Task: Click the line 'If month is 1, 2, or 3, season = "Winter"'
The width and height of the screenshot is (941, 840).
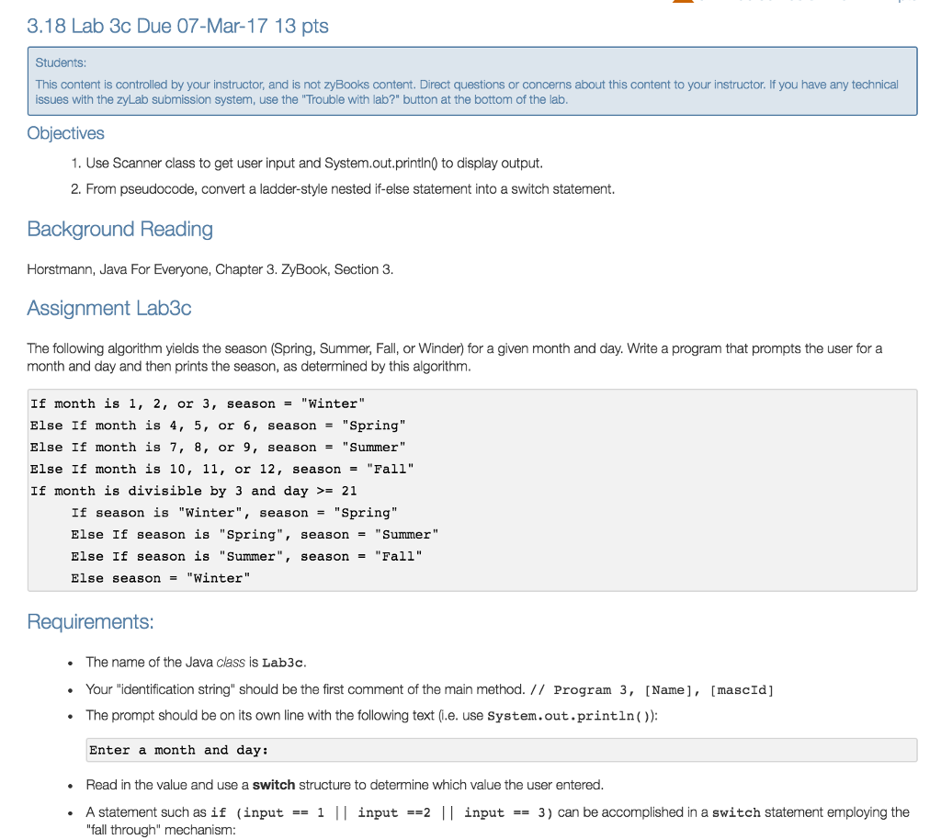Action: (198, 403)
